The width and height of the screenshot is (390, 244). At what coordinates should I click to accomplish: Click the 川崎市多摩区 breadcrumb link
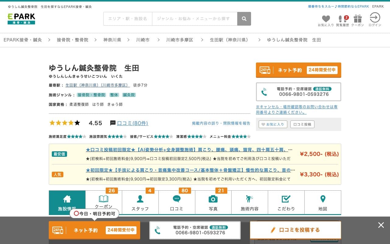coord(179,40)
